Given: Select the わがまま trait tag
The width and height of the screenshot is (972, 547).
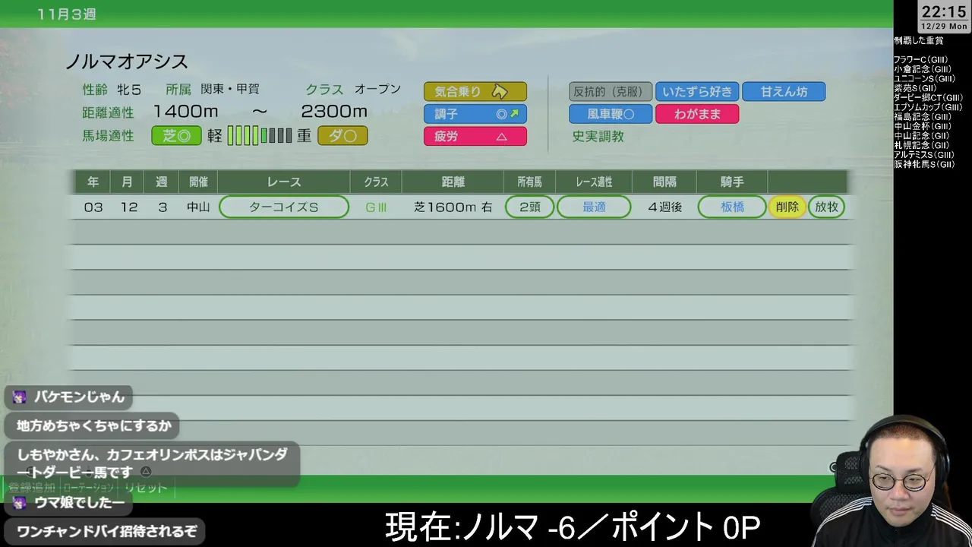Looking at the screenshot, I should (x=697, y=114).
